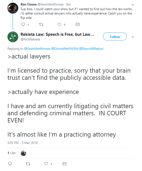Open the 3:05 PM - 5 Mar 2019 timestamp
Screen dimensions: 142x171
click(22, 143)
